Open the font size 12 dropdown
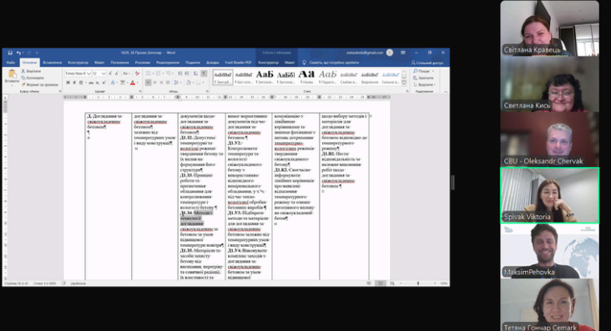The image size is (611, 331). pyautogui.click(x=104, y=73)
